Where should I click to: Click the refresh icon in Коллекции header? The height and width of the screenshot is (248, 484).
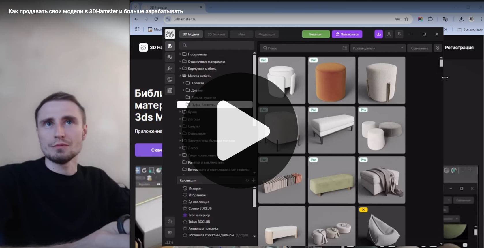point(247,180)
